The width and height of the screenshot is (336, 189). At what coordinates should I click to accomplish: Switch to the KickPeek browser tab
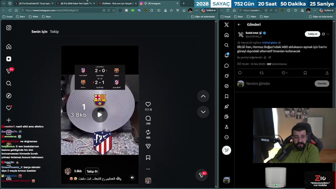point(118,3)
